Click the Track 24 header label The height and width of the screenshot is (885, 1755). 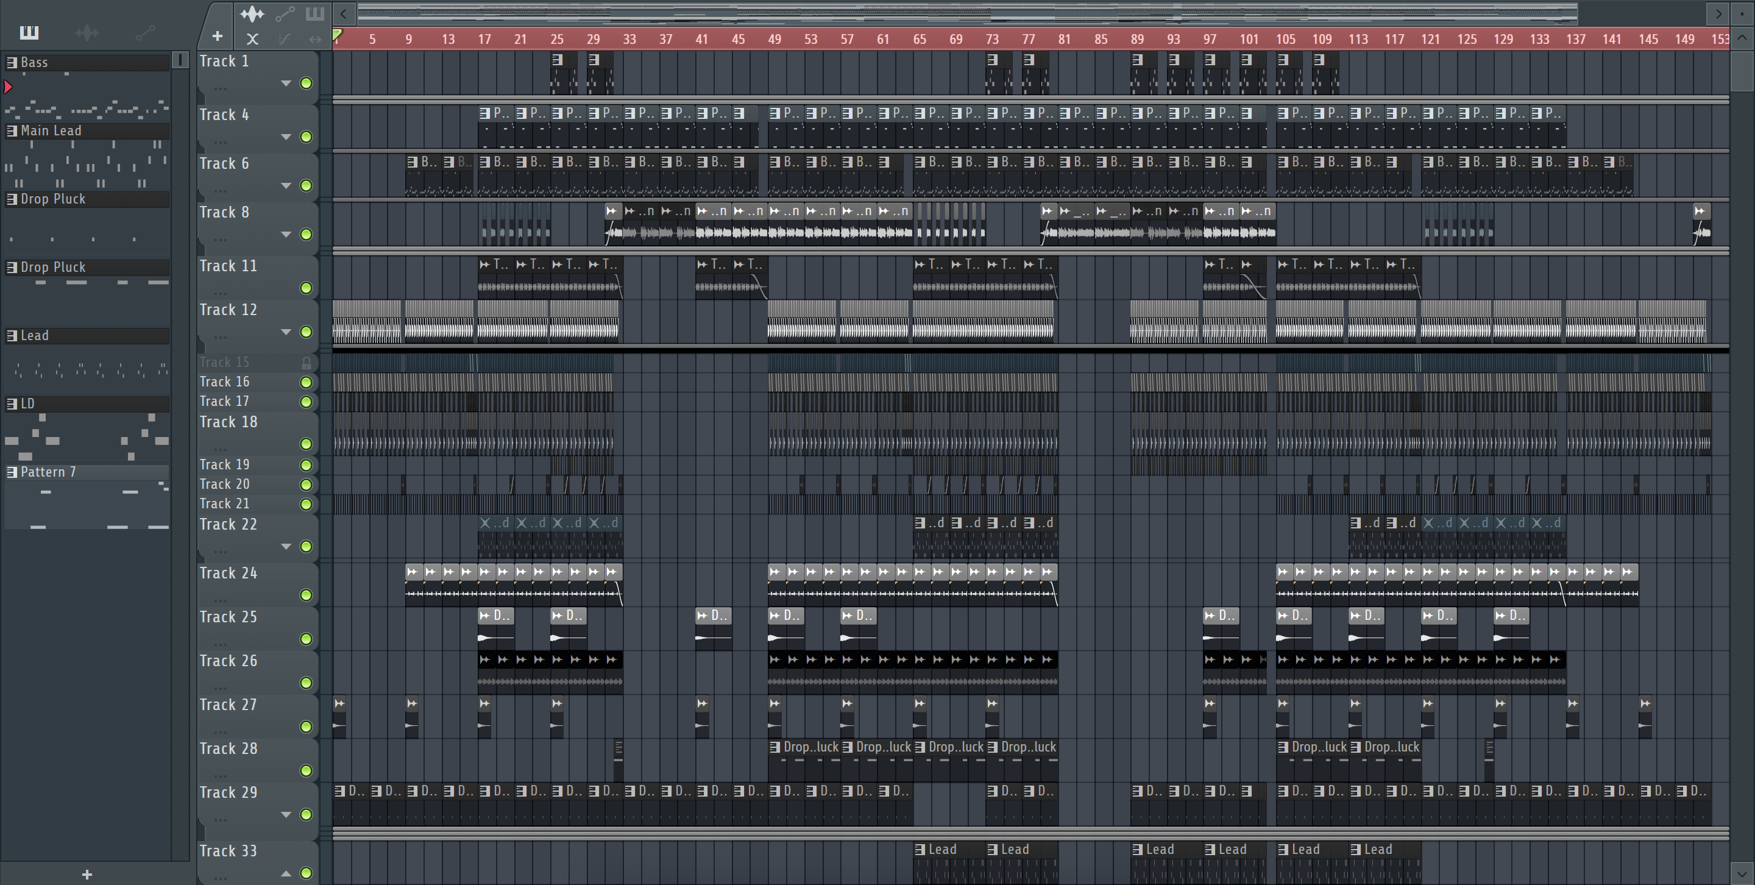[229, 573]
